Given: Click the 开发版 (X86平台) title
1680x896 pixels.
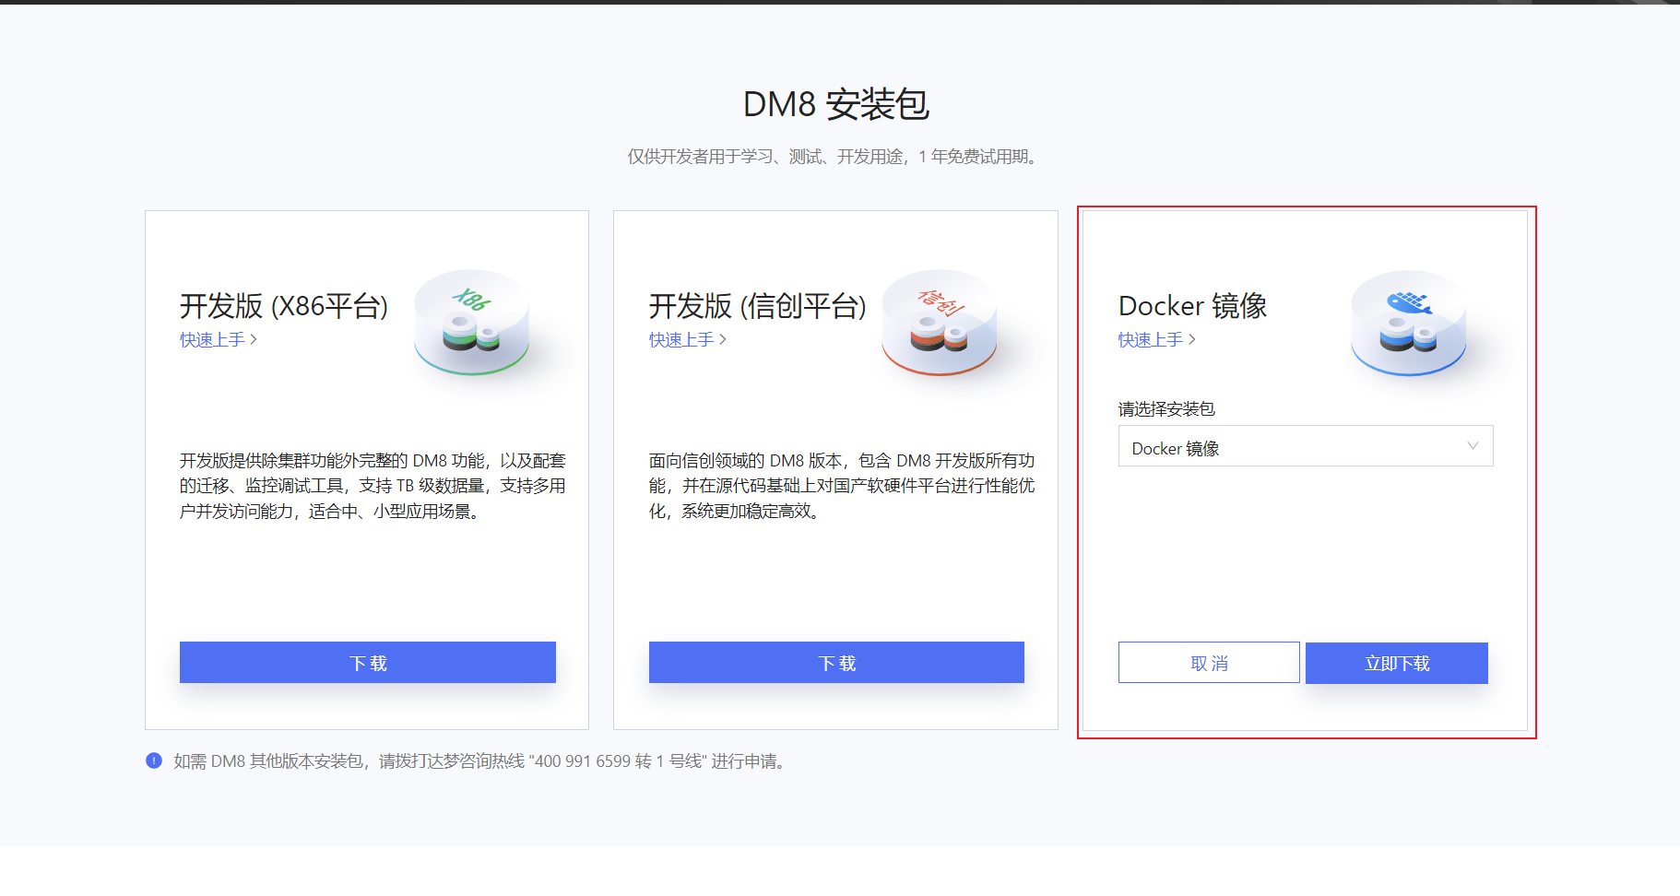Looking at the screenshot, I should pyautogui.click(x=284, y=306).
